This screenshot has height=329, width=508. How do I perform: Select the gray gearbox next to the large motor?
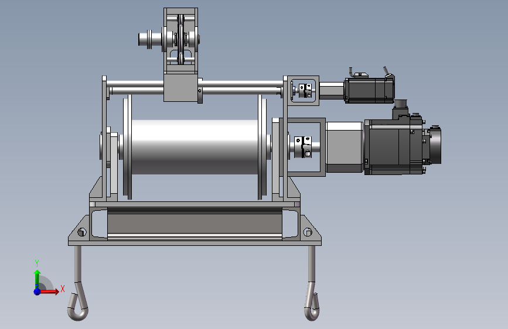point(345,147)
